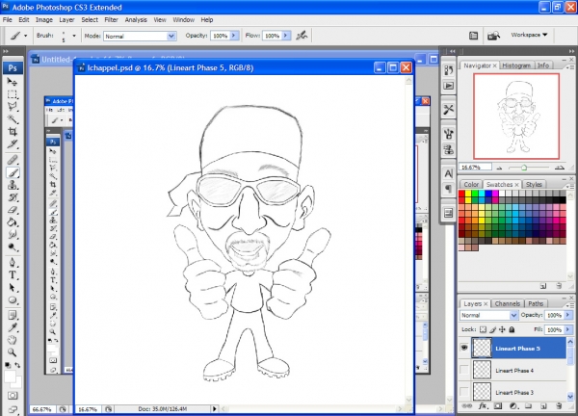Select the Clone Stamp tool
This screenshot has height=416, width=578.
pos(13,185)
